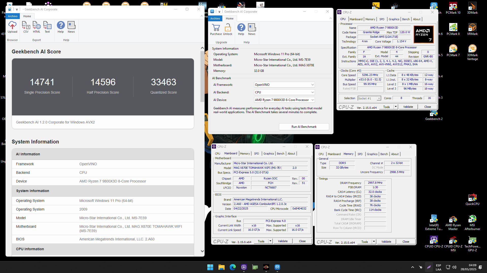Open Tools dropdown arrow in CPU-Z CPU window
The height and width of the screenshot is (273, 487).
[396, 107]
